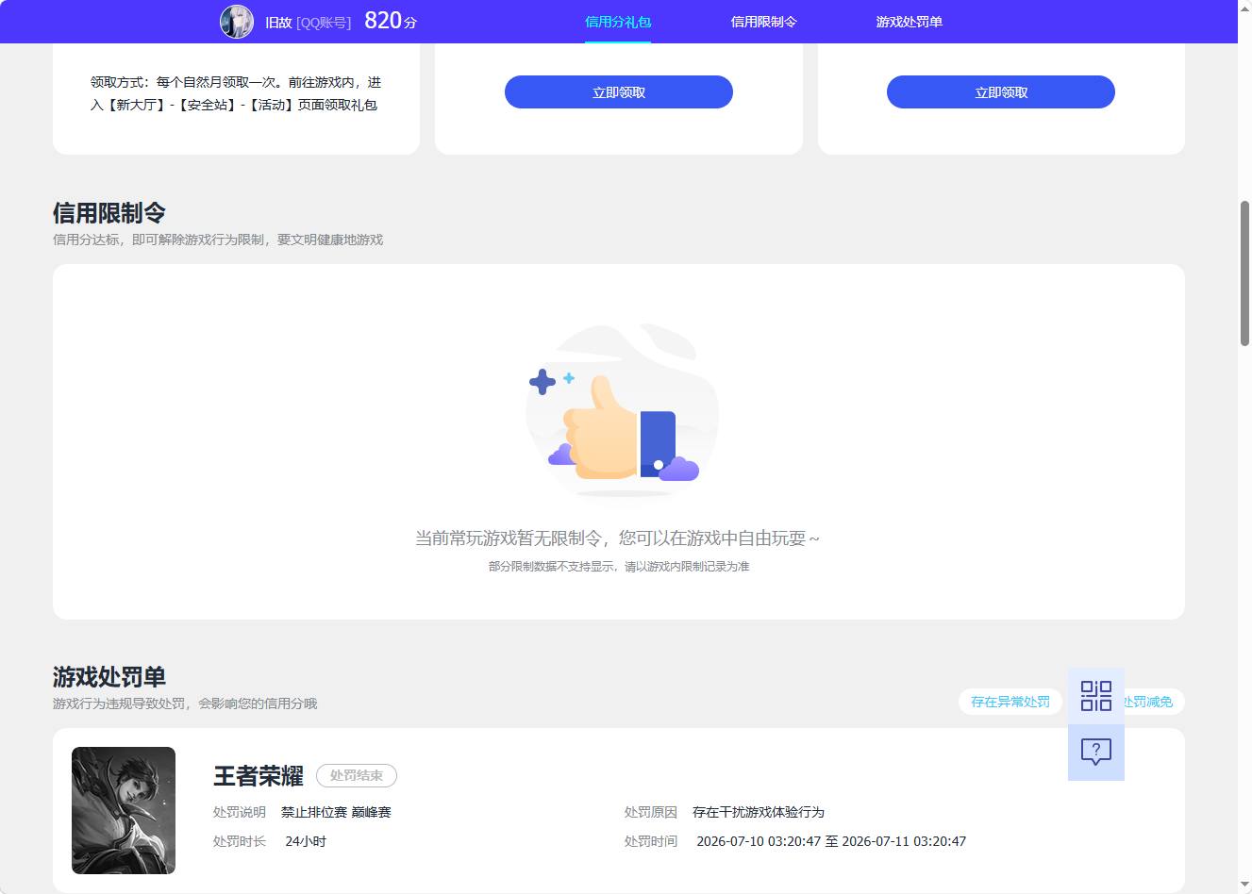The height and width of the screenshot is (894, 1252).
Task: Click the 当前常玩游戏暂无限制令 message
Action: click(x=618, y=538)
